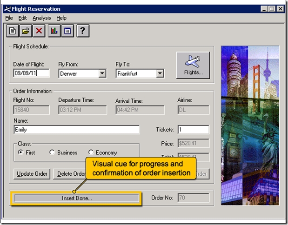Click the Delete Order button

[69, 174]
